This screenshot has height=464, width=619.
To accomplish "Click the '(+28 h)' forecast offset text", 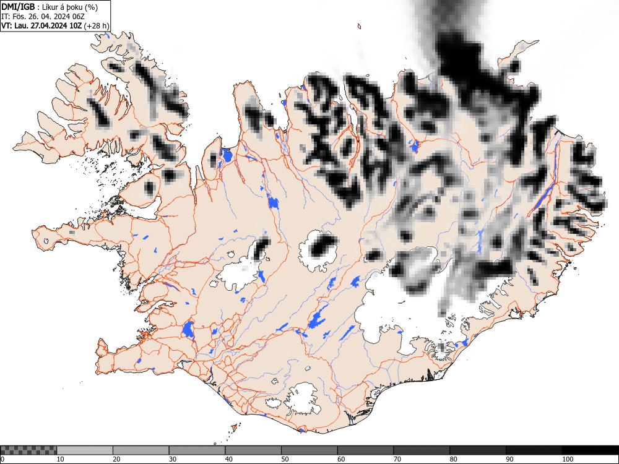I will (96, 26).
